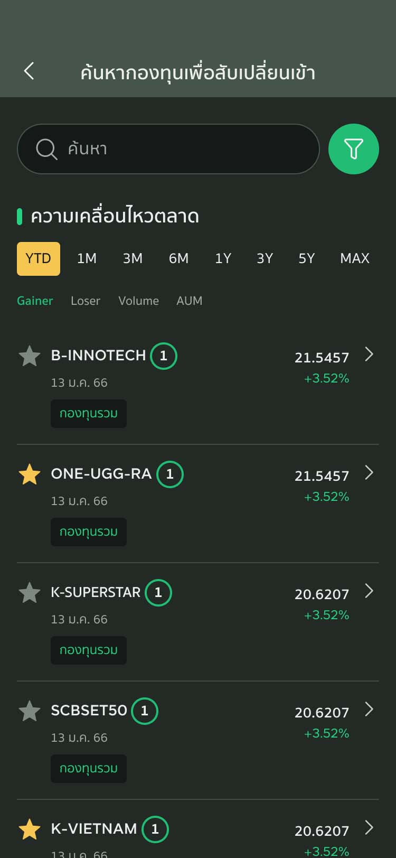Viewport: 396px width, 858px height.
Task: Open B-INNOTECH details chevron
Action: (369, 355)
